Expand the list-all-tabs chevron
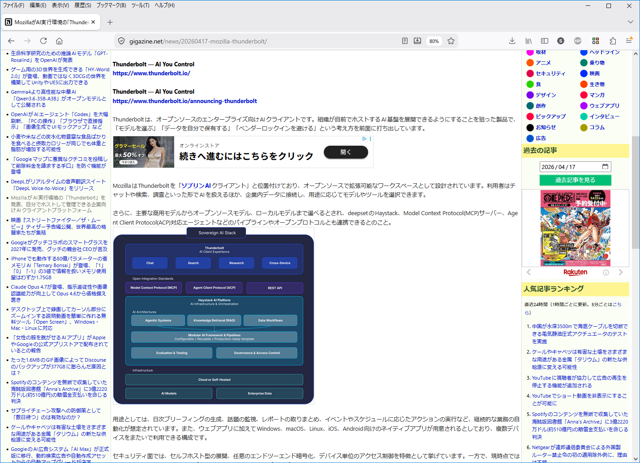640x463 pixels. (x=630, y=22)
